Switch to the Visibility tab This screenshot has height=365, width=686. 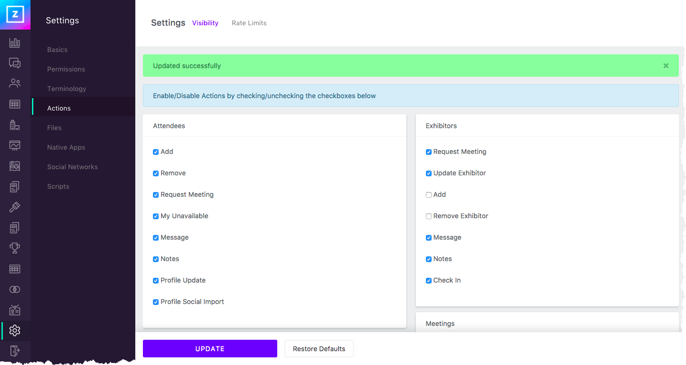coord(205,23)
